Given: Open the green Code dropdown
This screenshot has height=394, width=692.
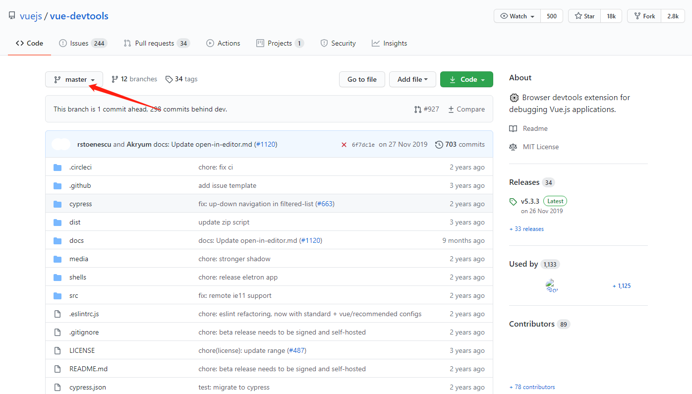Looking at the screenshot, I should tap(466, 79).
